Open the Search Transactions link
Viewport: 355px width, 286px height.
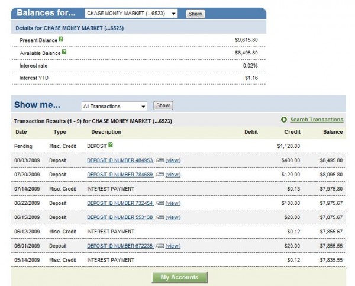point(317,120)
